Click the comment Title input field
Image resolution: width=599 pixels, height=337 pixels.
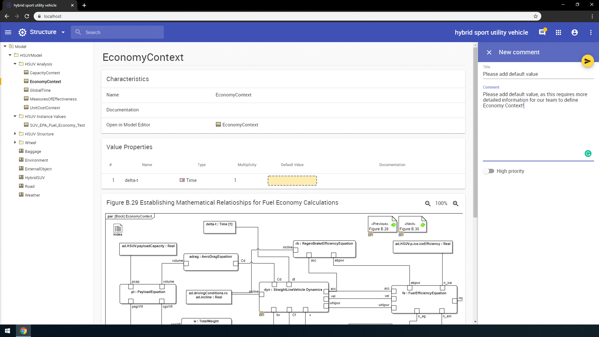538,74
